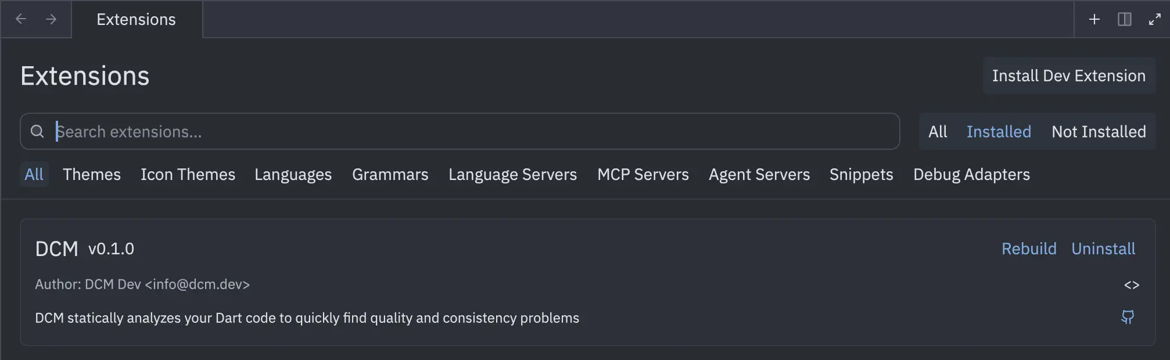Split the pane with the split icon
This screenshot has width=1170, height=360.
(x=1124, y=19)
